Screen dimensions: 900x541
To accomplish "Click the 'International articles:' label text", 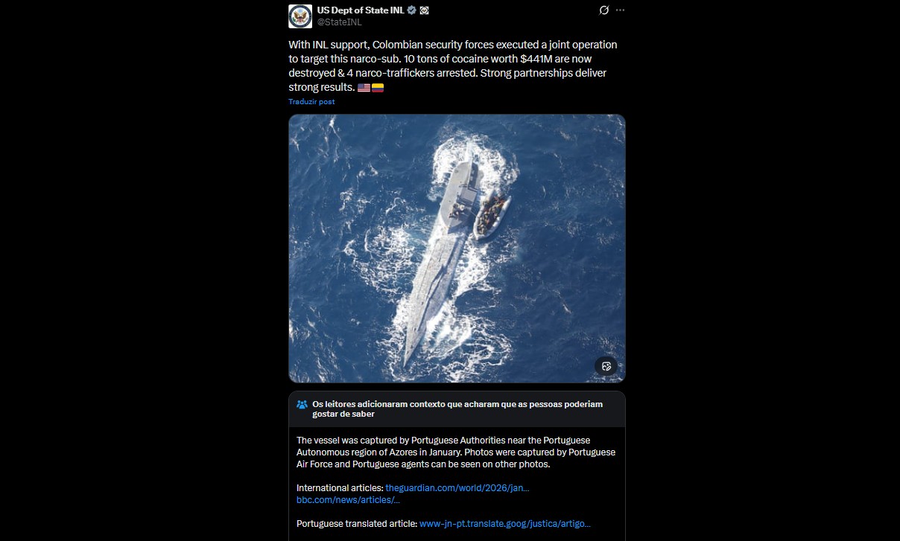I will coord(340,488).
